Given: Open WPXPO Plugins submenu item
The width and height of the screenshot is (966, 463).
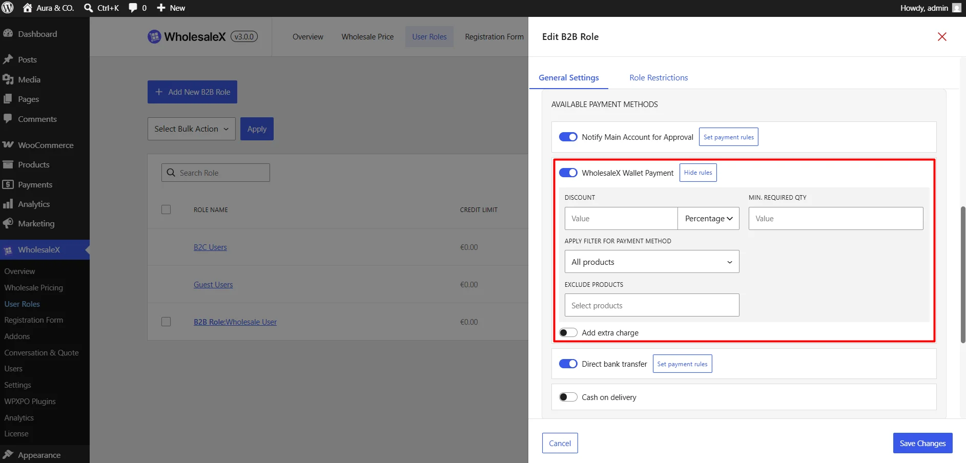Looking at the screenshot, I should (30, 402).
